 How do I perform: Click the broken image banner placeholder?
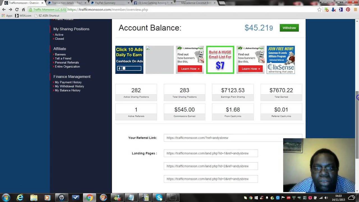point(160,60)
